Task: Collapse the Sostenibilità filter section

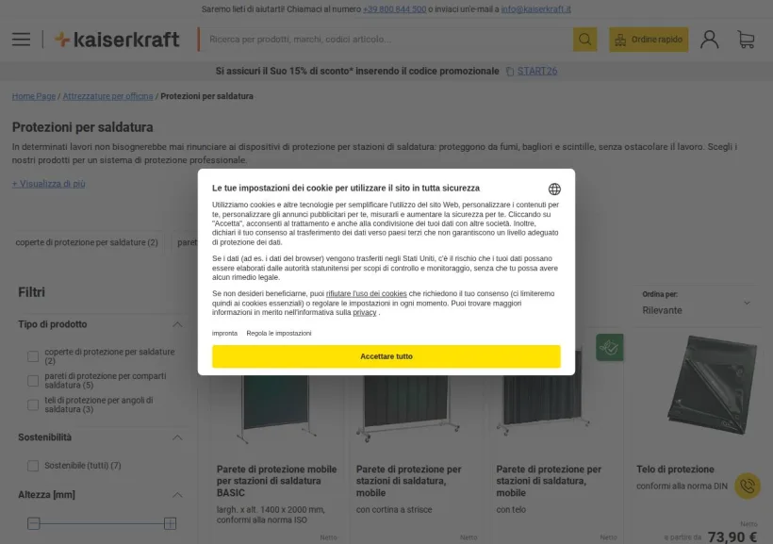Action: [177, 437]
